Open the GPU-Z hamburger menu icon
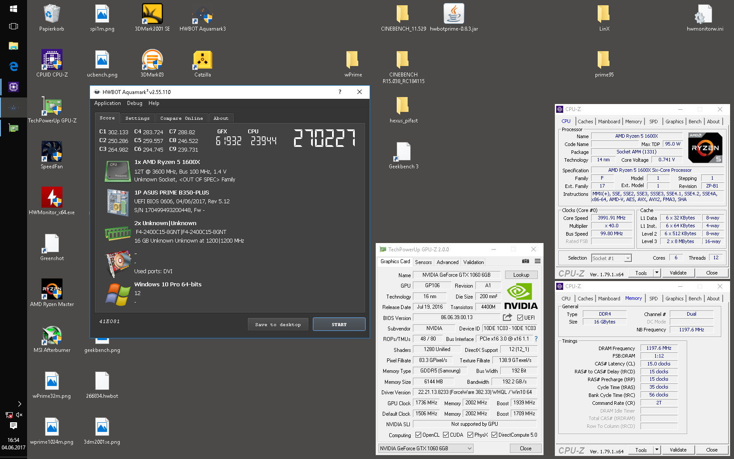The width and height of the screenshot is (734, 459). [537, 261]
